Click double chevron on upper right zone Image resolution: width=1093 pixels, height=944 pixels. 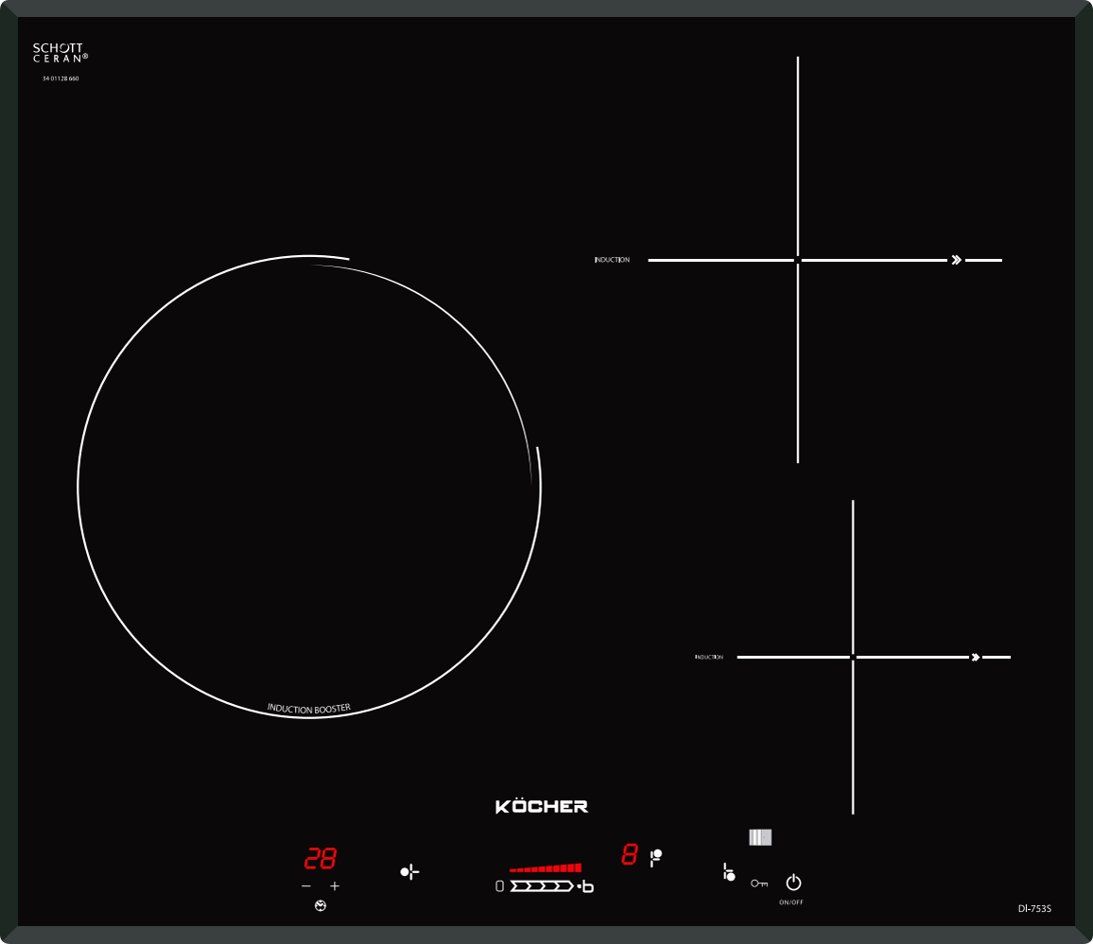pos(956,260)
